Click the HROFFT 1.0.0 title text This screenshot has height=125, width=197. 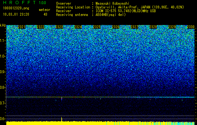24,2
